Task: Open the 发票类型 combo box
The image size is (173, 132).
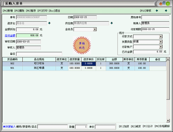Action: click(x=148, y=42)
